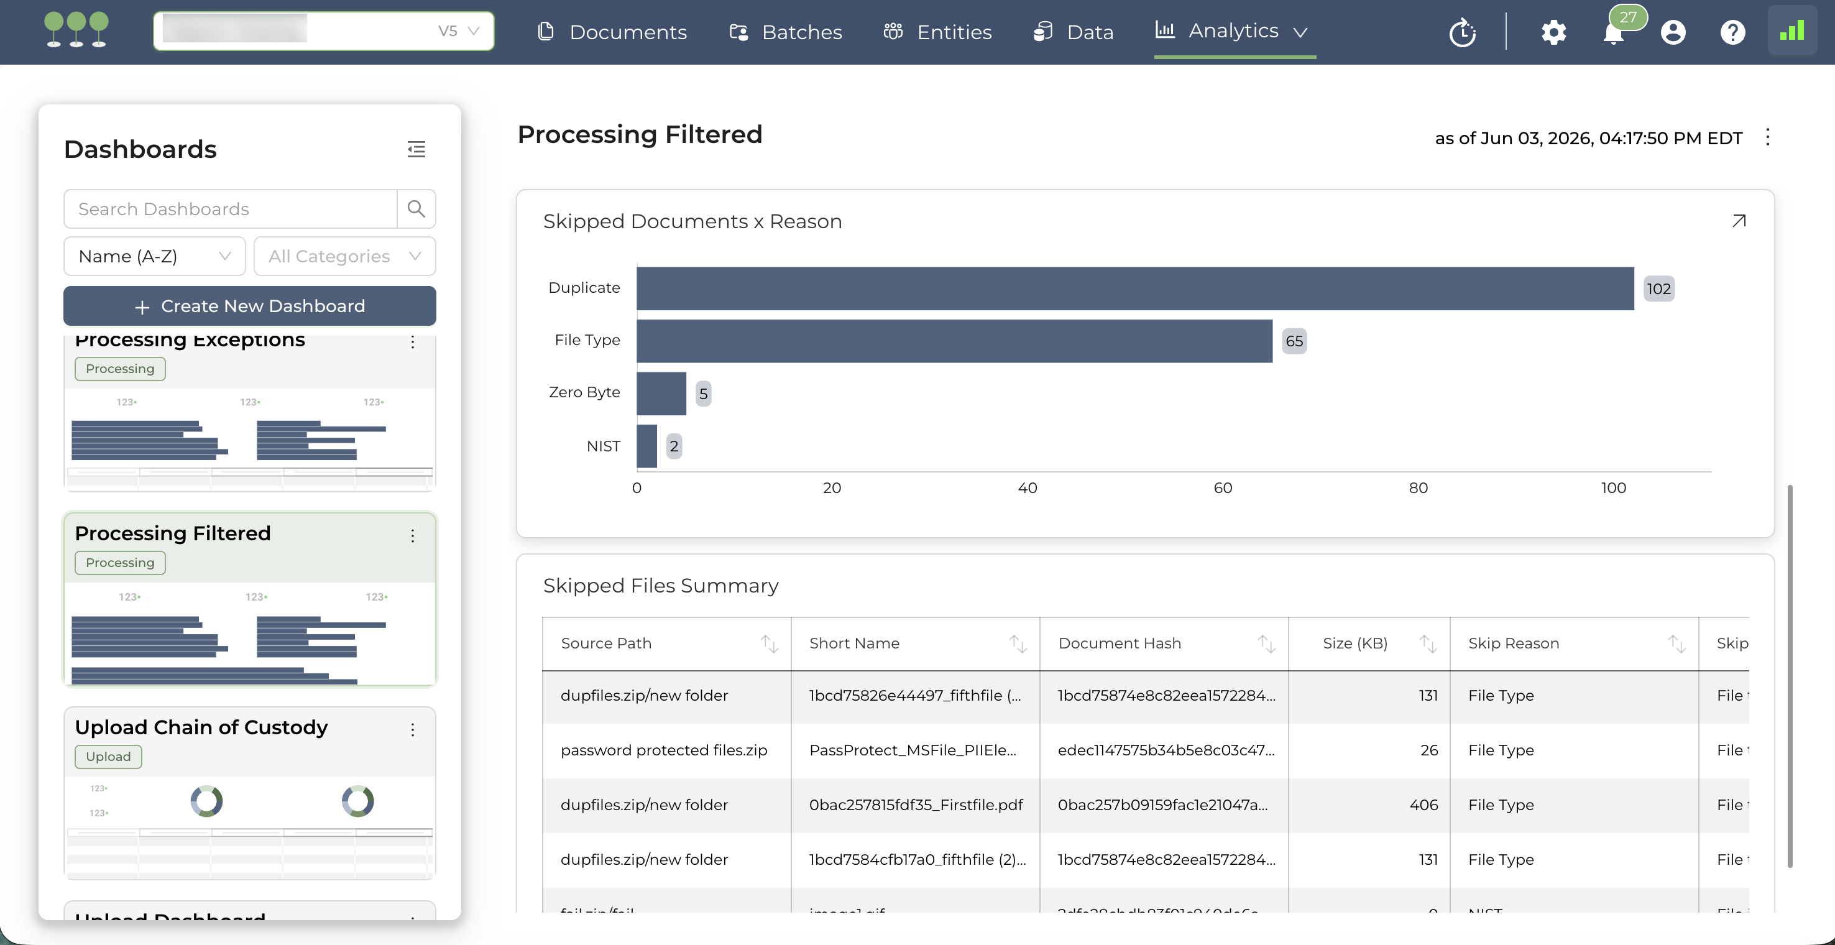Screen dimensions: 1835x945
Task: Expand Skipped Documents x Reason chart
Action: coord(1738,221)
